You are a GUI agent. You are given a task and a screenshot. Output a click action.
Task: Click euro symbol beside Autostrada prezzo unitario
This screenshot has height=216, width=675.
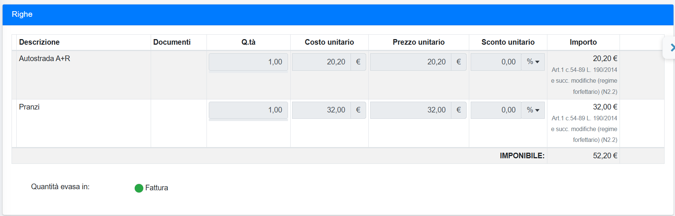(x=458, y=62)
